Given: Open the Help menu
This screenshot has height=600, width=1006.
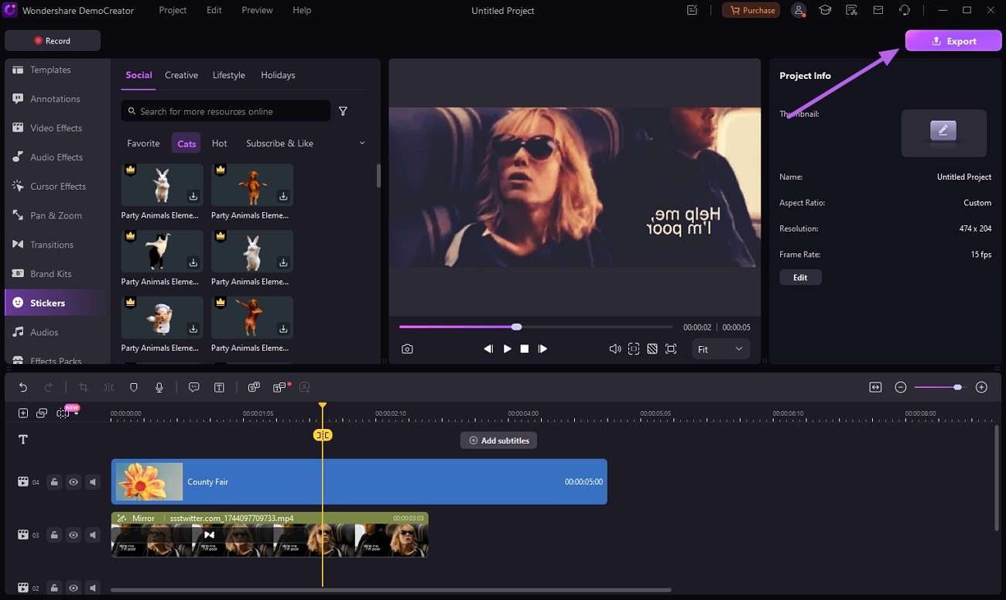Looking at the screenshot, I should pos(302,10).
